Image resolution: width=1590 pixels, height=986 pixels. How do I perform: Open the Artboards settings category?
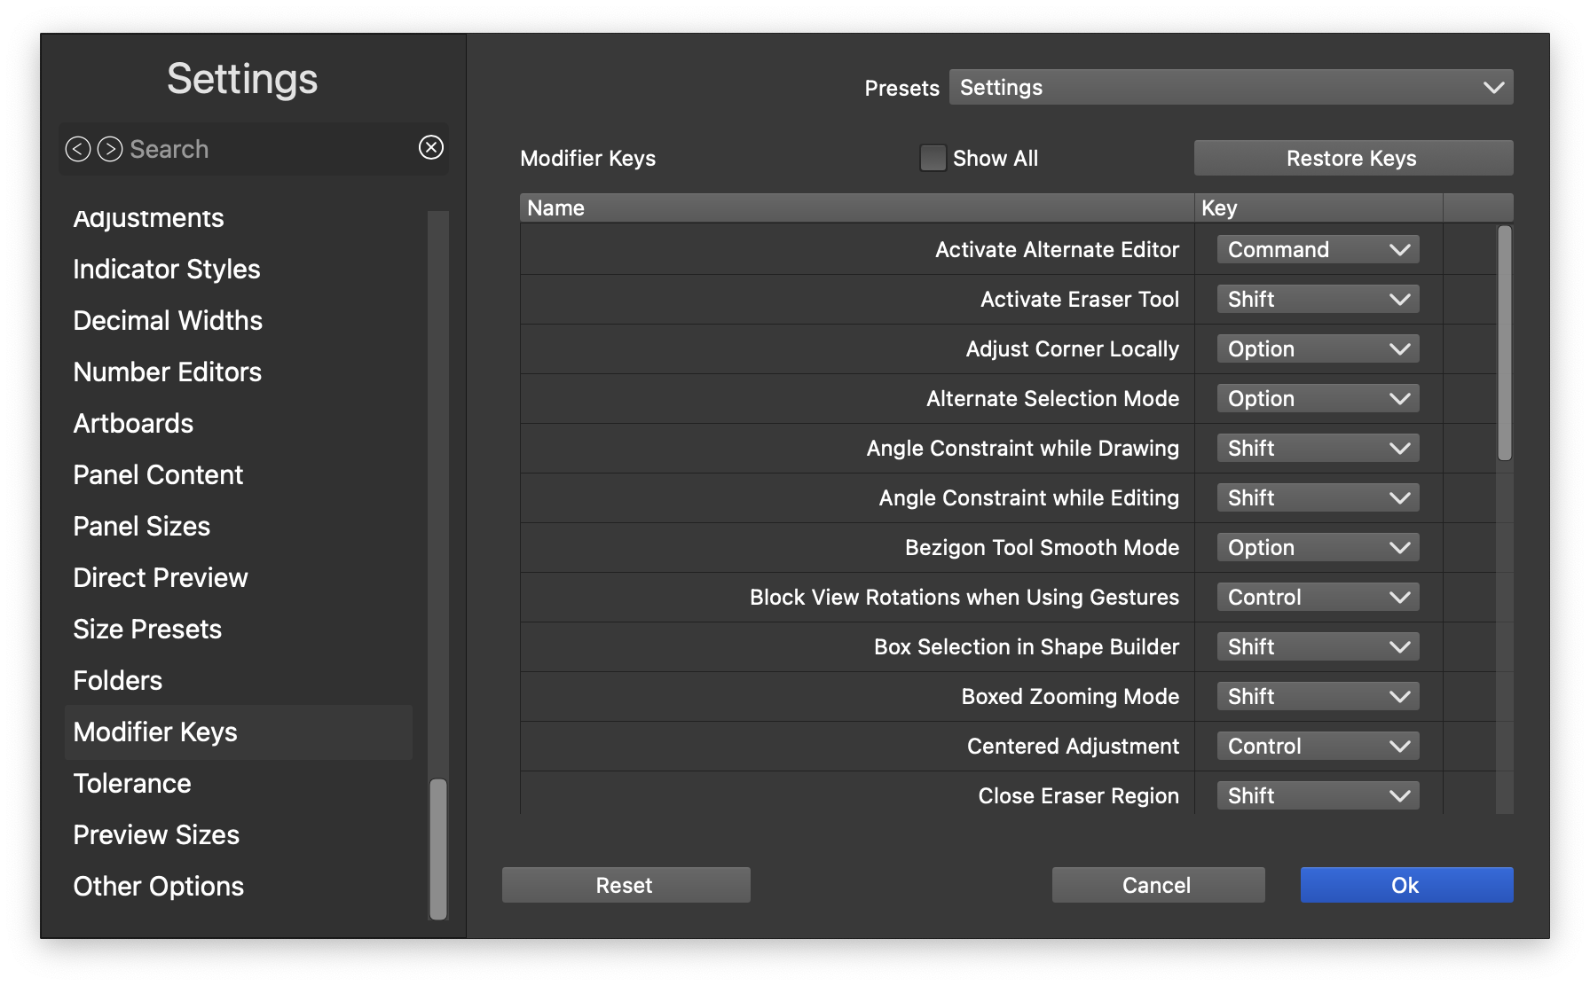(133, 424)
